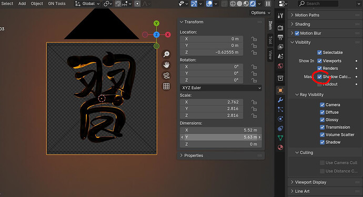The image size is (363, 197).
Task: Click the green Y axis gizmo ball
Action: 156,23
